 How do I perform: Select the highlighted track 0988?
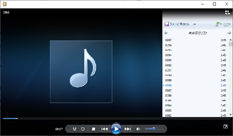[196, 85]
